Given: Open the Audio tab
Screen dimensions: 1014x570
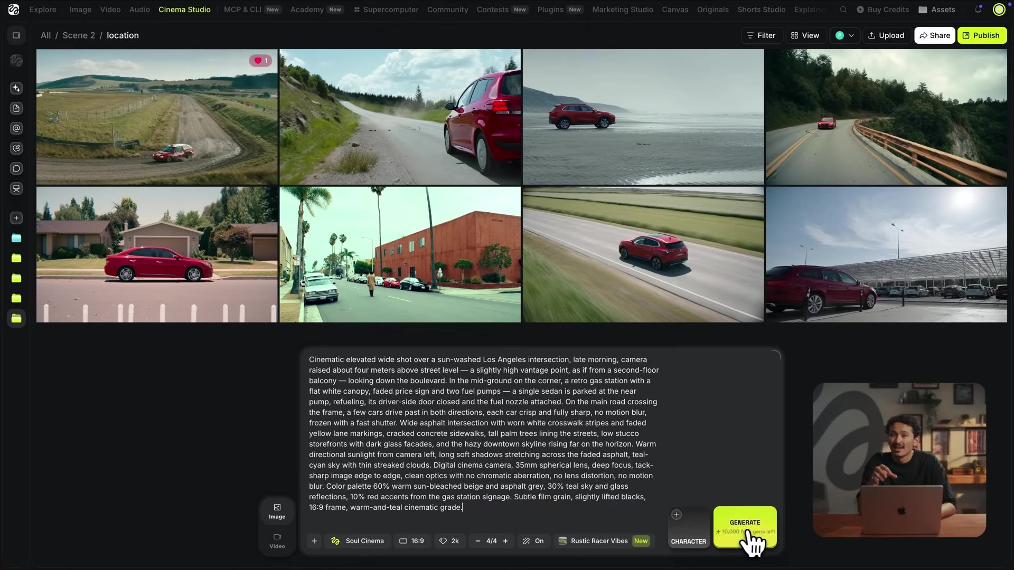Looking at the screenshot, I should pyautogui.click(x=139, y=9).
